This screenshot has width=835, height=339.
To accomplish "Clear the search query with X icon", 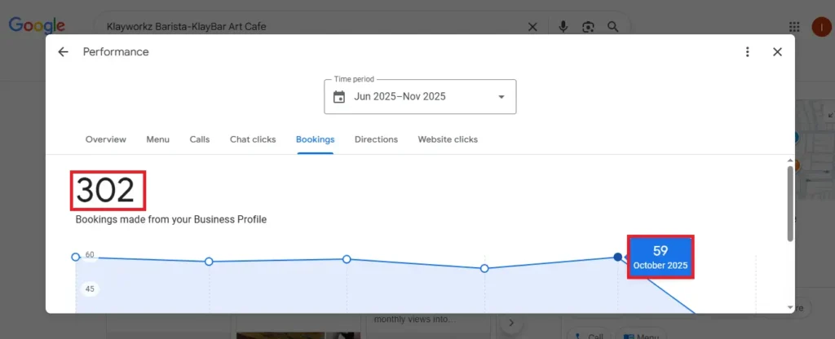I will pos(532,27).
